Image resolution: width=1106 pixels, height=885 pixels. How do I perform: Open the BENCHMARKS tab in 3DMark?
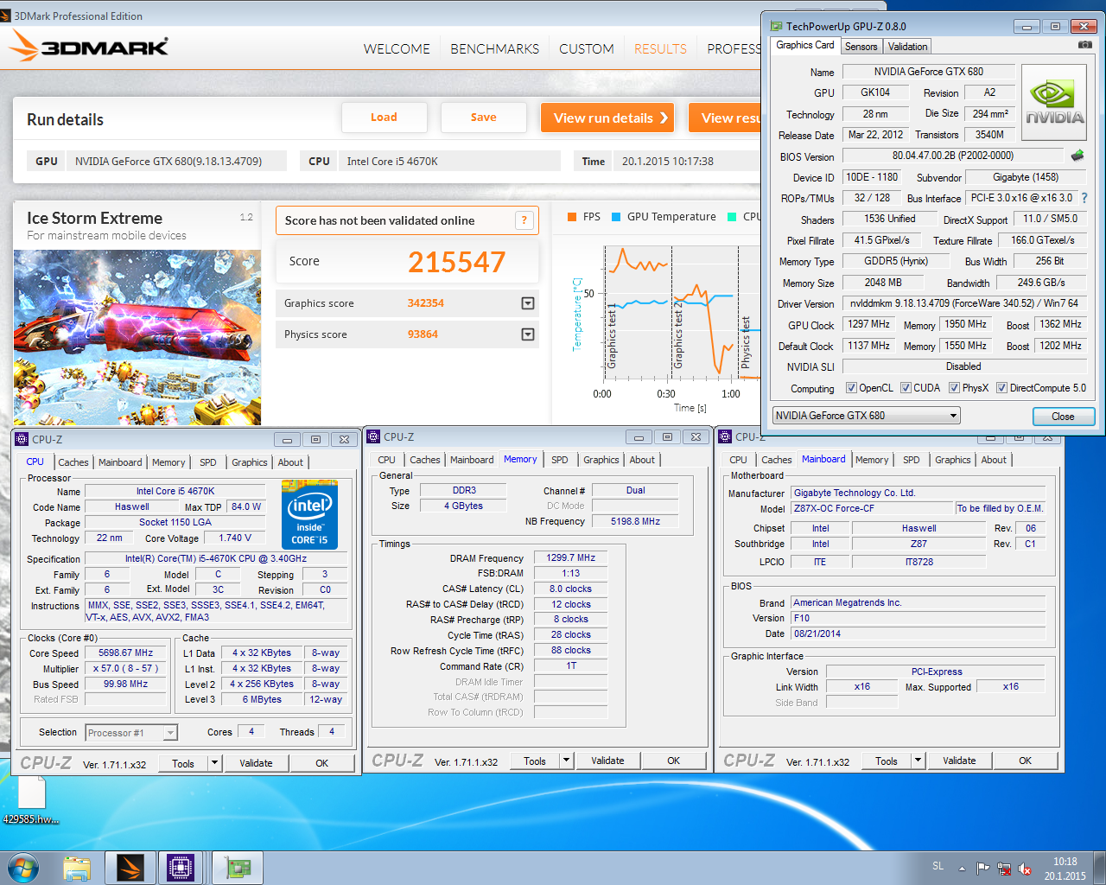[x=494, y=49]
